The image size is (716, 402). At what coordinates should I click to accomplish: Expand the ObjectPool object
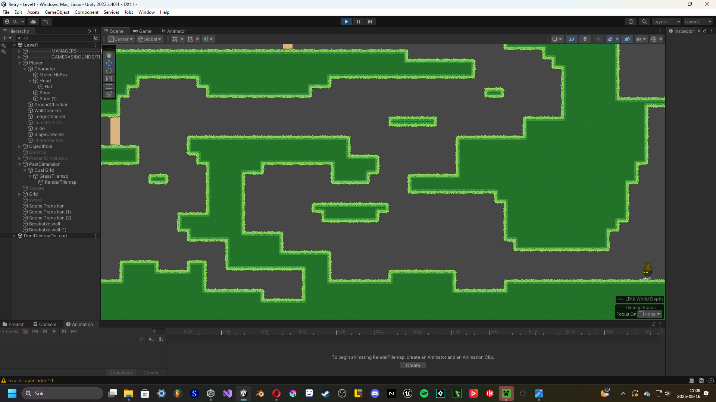[x=20, y=146]
